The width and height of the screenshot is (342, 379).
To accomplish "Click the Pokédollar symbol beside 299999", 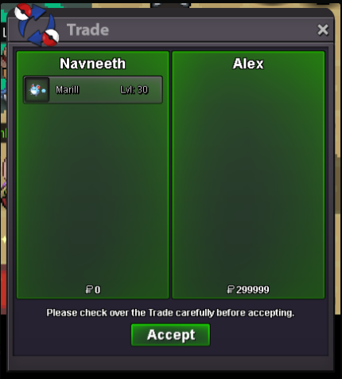I will click(x=231, y=289).
